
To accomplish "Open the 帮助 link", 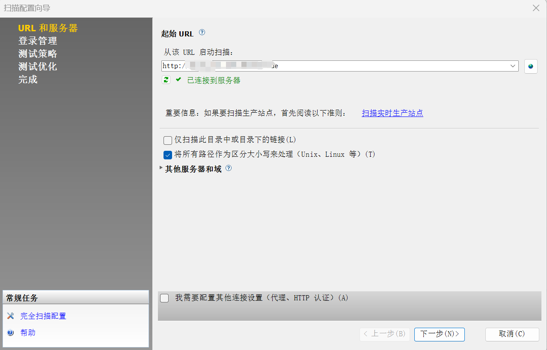I will [x=28, y=333].
